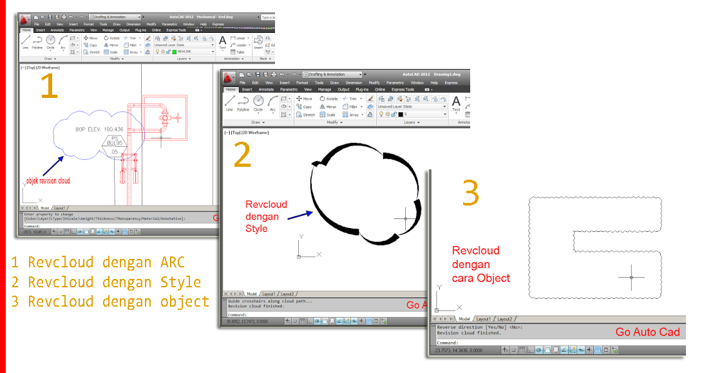Click Stretch in the Drawing1 window Modify panel

(306, 115)
